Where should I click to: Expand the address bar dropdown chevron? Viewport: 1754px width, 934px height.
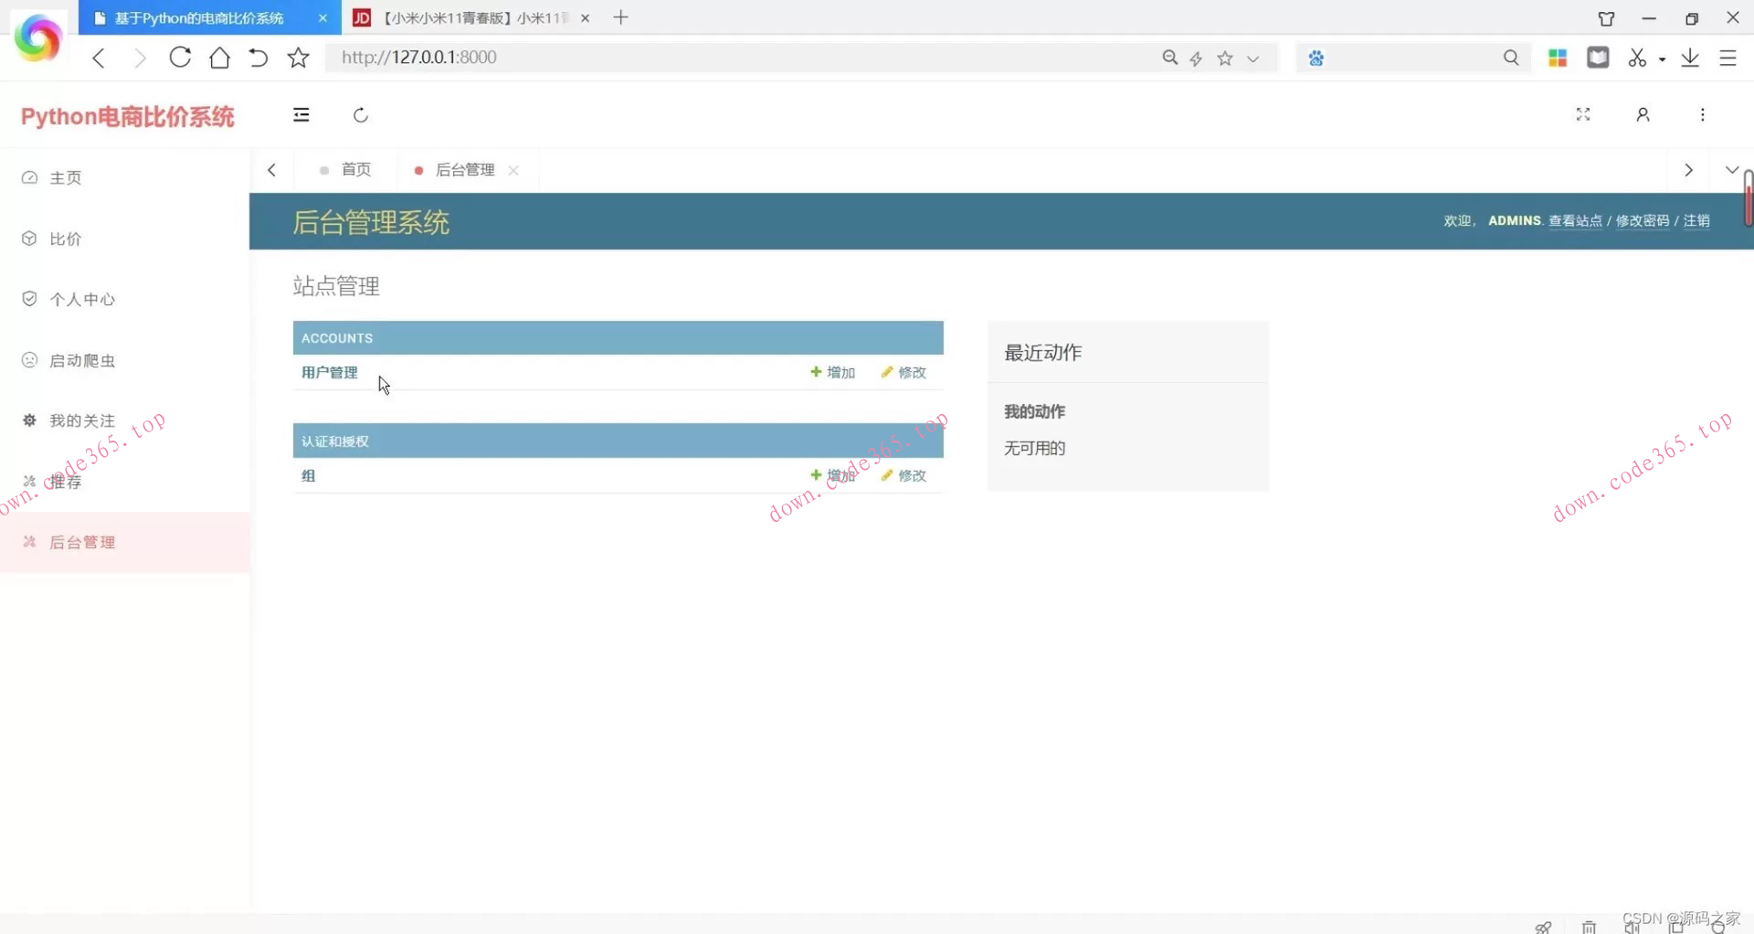[1253, 58]
